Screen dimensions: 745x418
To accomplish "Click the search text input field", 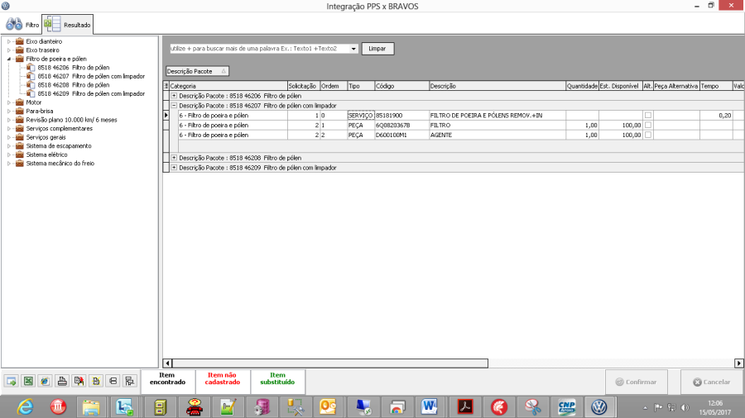I will click(x=259, y=49).
